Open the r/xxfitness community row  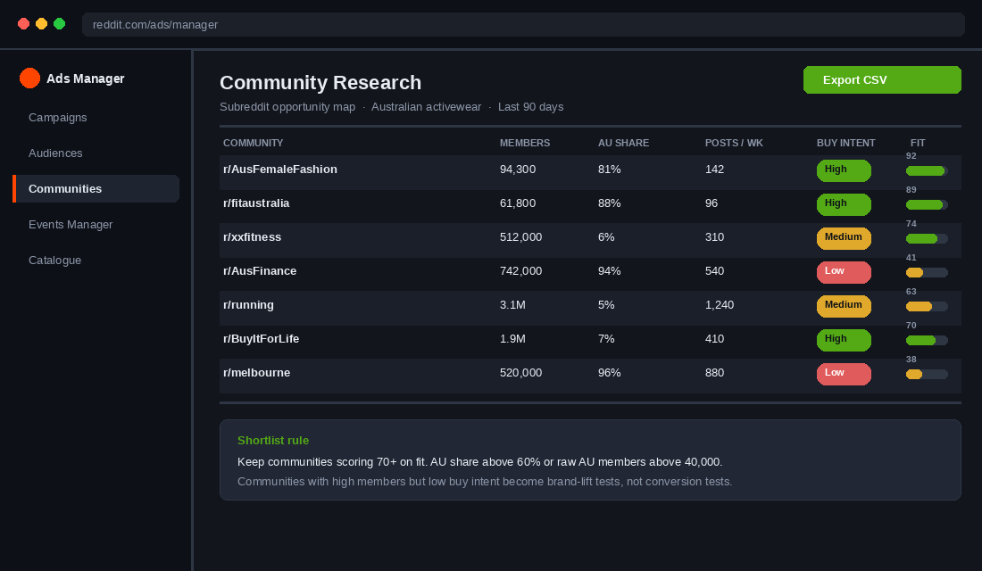(x=590, y=240)
